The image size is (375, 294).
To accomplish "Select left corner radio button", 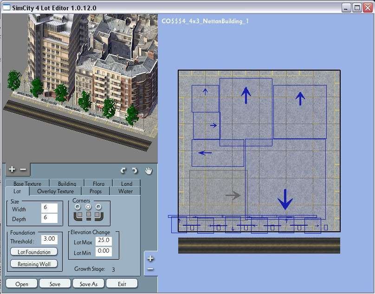I will click(78, 207).
